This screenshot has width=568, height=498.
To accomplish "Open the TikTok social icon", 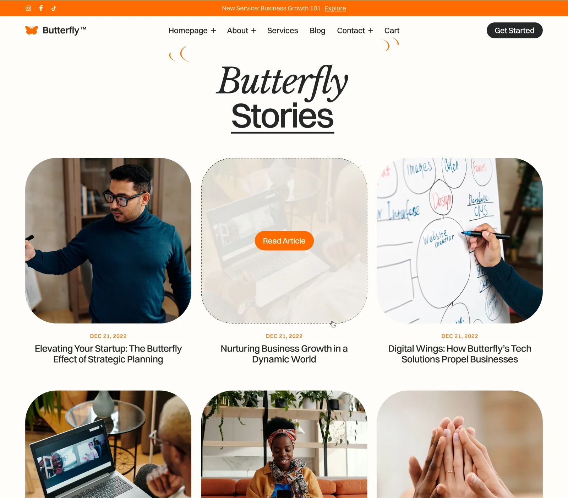I will point(54,8).
